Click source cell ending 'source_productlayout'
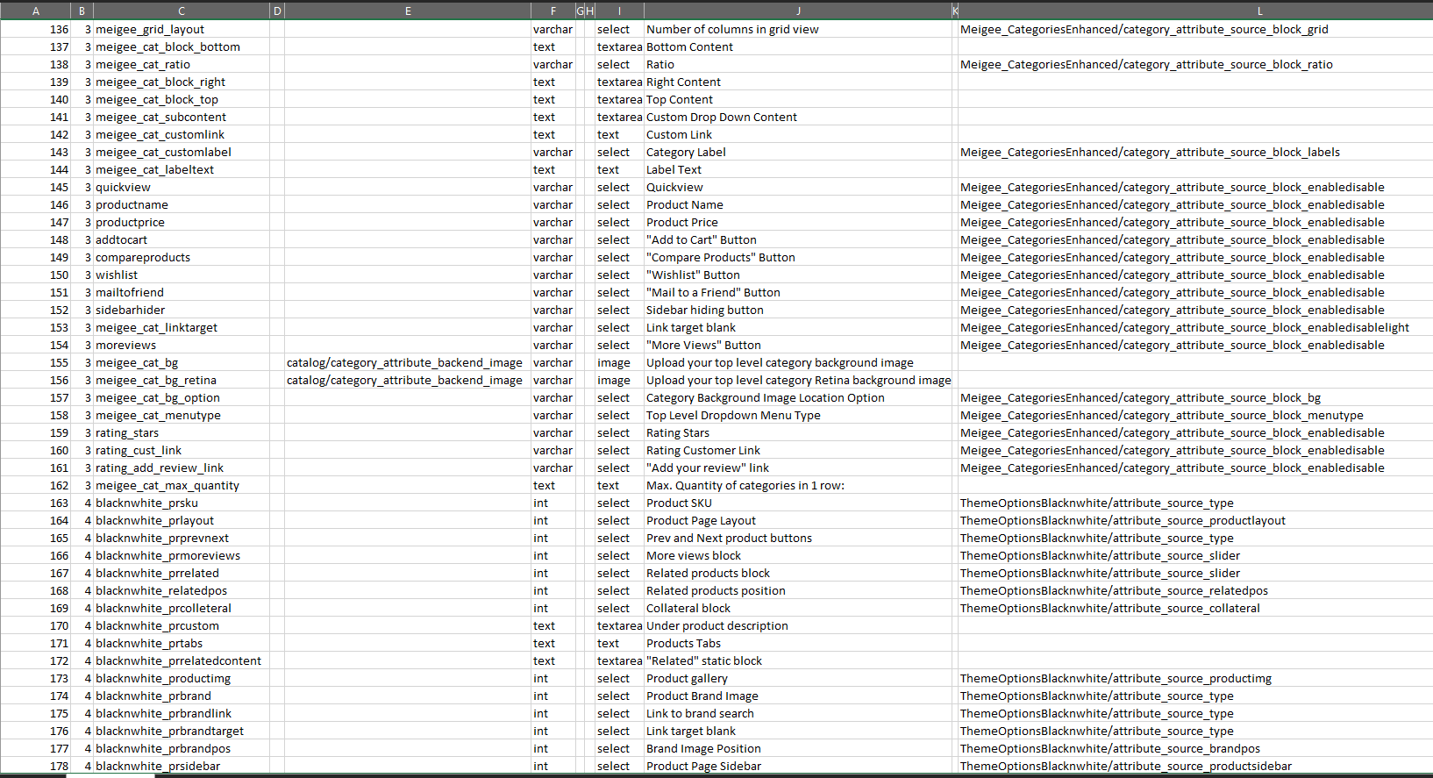This screenshot has height=778, width=1433. 1195,520
